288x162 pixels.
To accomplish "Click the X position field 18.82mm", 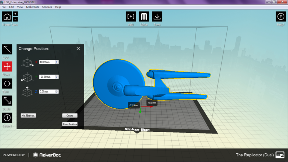I will [x=47, y=62].
